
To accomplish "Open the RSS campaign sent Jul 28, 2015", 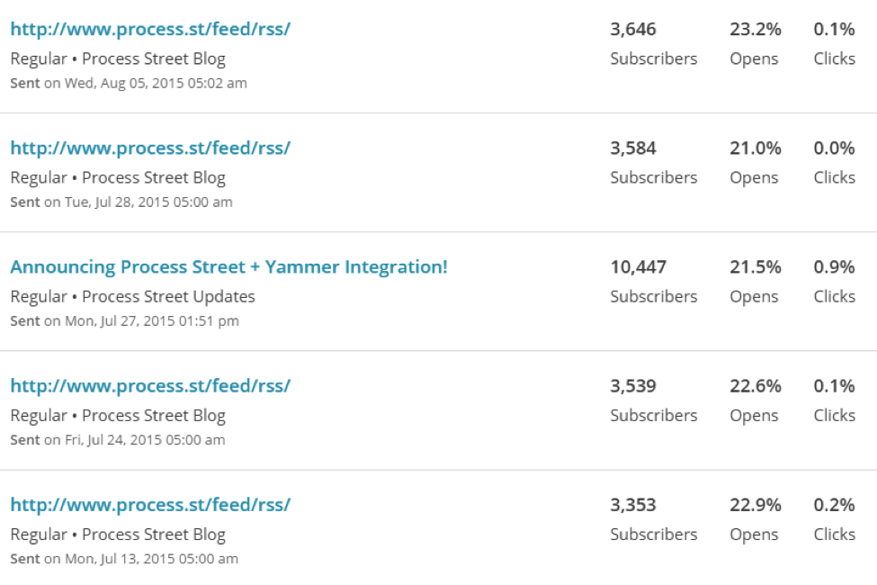I will tap(150, 148).
